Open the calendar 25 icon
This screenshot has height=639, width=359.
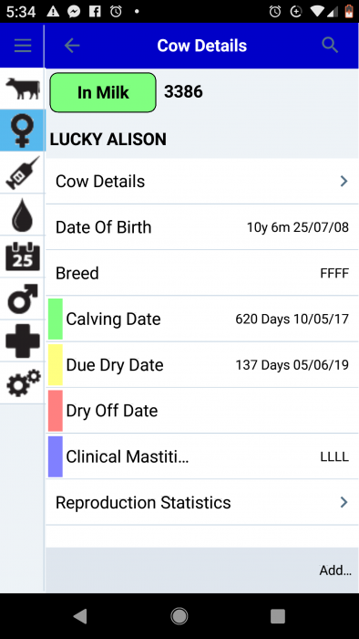23,257
